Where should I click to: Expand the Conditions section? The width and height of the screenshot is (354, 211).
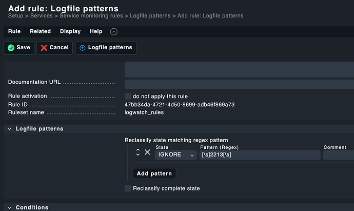[10, 207]
